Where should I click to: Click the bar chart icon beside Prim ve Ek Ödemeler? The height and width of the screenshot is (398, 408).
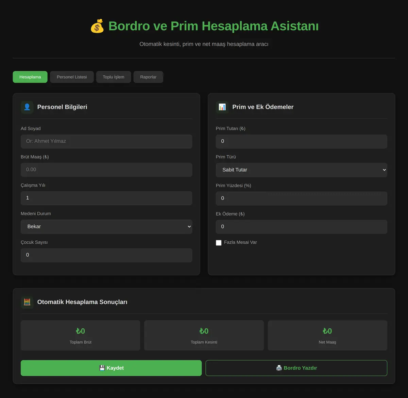pos(222,107)
